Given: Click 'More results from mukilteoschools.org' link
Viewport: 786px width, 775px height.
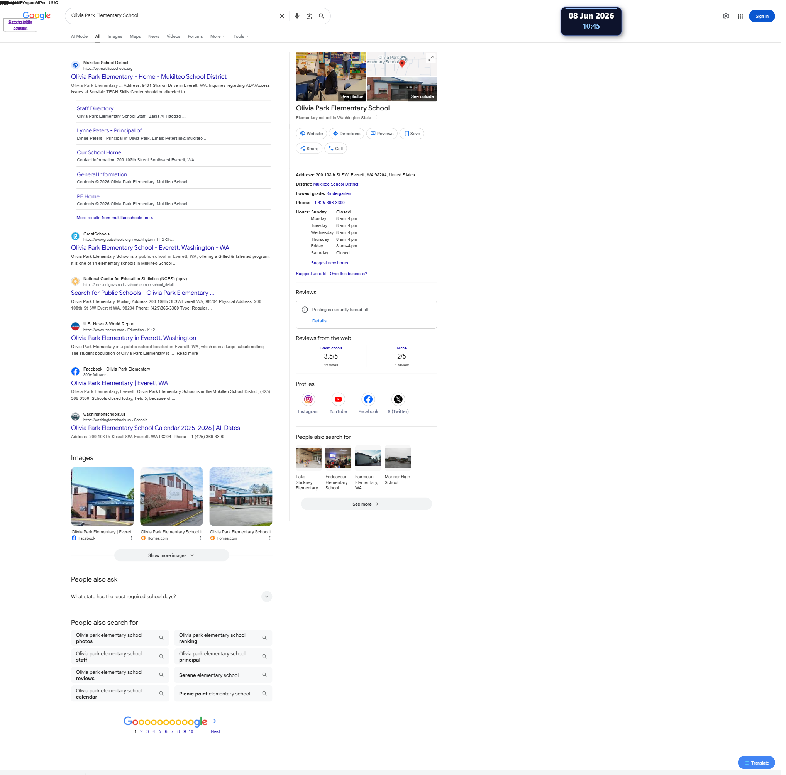Looking at the screenshot, I should 115,218.
